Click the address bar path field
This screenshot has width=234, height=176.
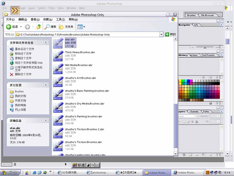87,35
